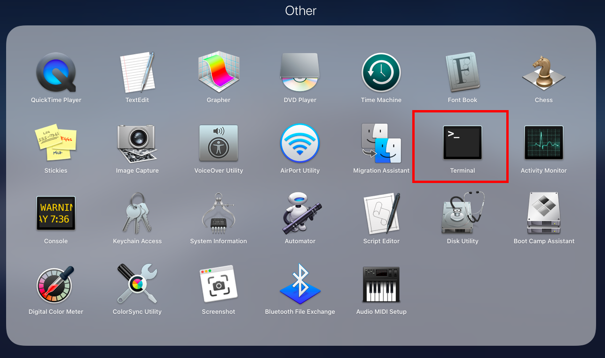The image size is (605, 358).
Task: Open Time Machine
Action: (381, 73)
